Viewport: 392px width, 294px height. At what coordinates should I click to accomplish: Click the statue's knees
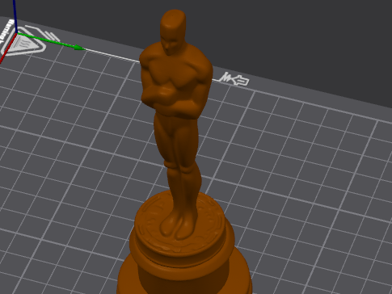click(180, 167)
